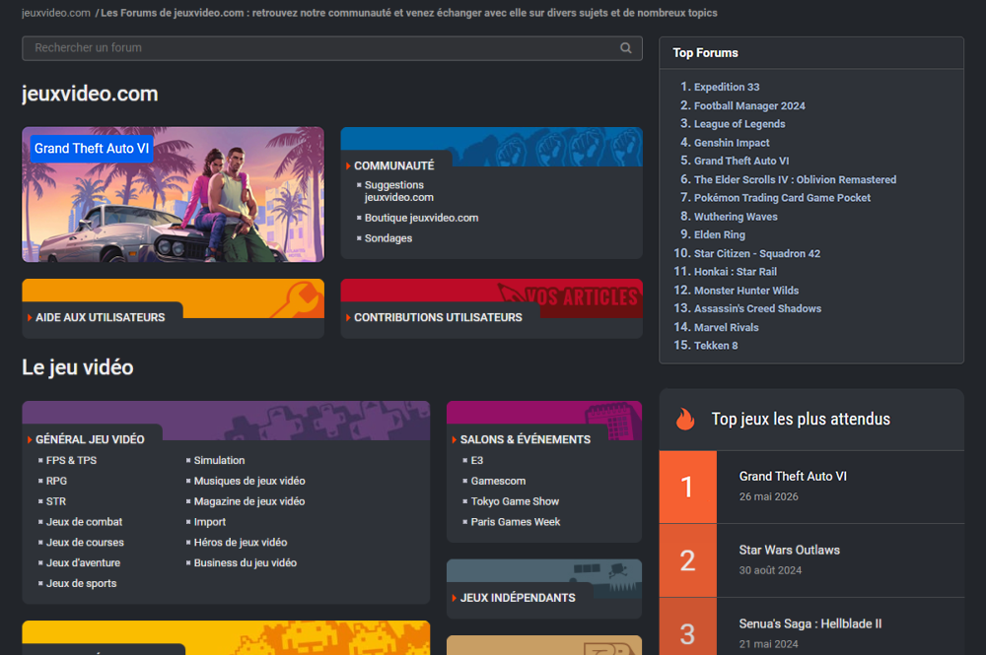Image resolution: width=986 pixels, height=655 pixels.
Task: Open the JEUX INDÉPENDANTS section
Action: (x=518, y=598)
